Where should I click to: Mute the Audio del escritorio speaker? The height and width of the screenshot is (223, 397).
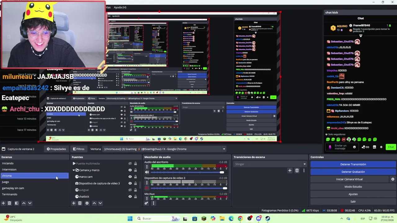pyautogui.click(x=147, y=172)
